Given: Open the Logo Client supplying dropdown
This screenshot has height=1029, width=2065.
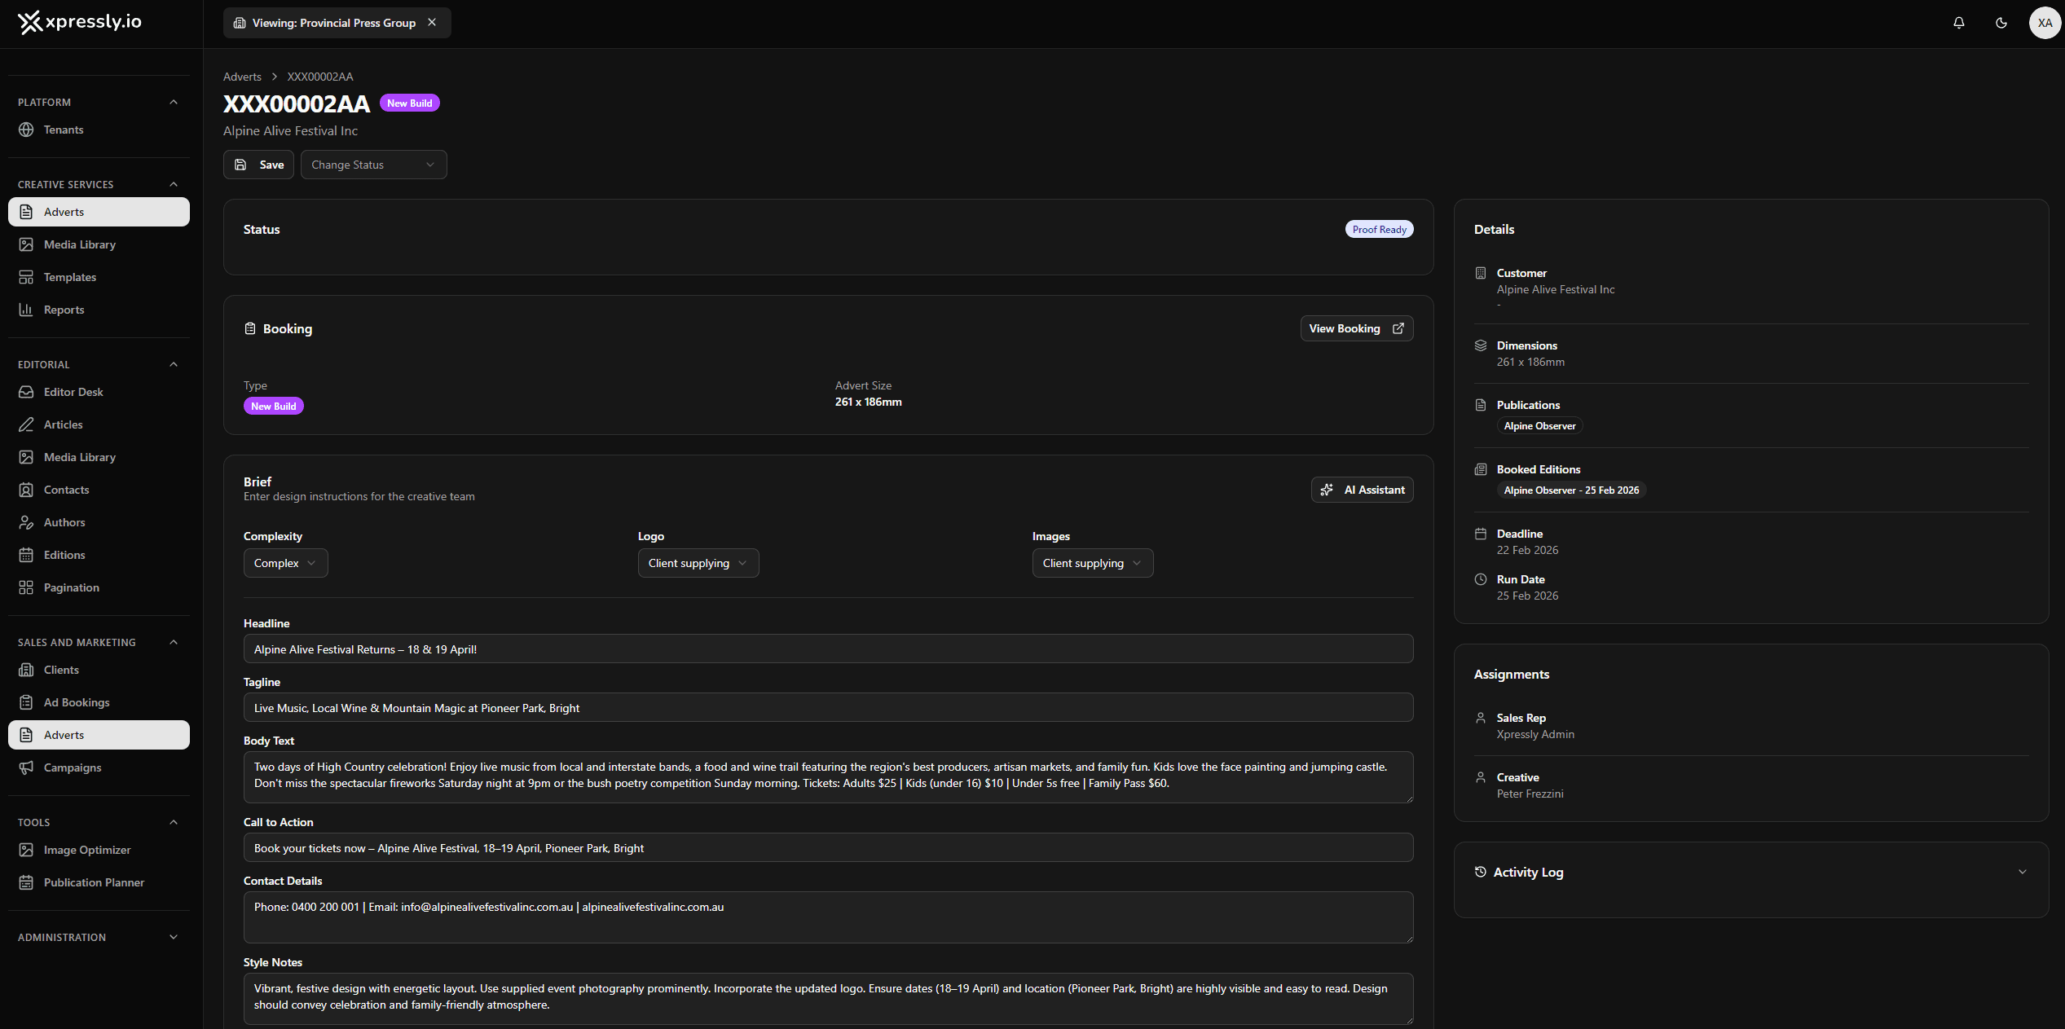Looking at the screenshot, I should coord(698,563).
